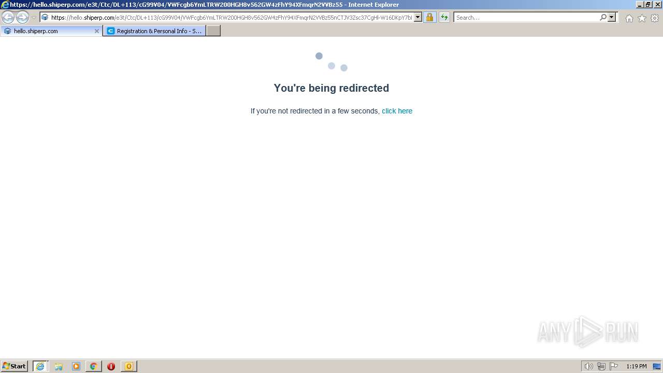Click the browser Back arrow button
Screen dimensions: 663x373
[x=8, y=17]
